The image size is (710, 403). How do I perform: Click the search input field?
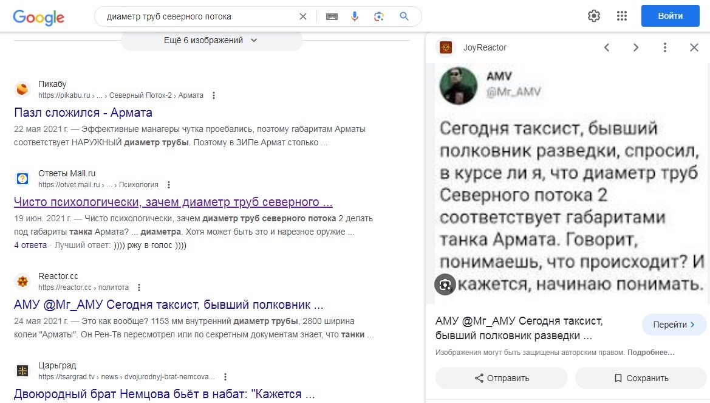click(199, 16)
